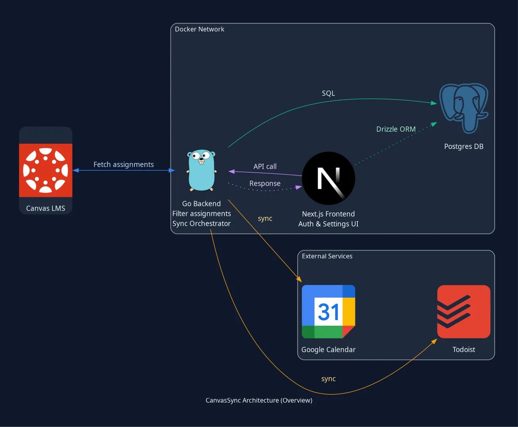This screenshot has height=427, width=518.
Task: Select the Go gopher mascot icon
Action: pos(201,170)
